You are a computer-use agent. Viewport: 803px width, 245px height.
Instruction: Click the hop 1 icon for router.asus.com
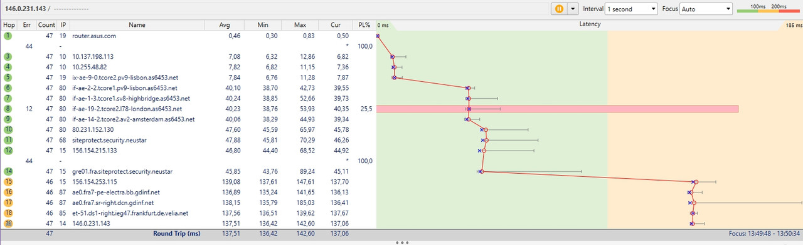click(x=8, y=36)
